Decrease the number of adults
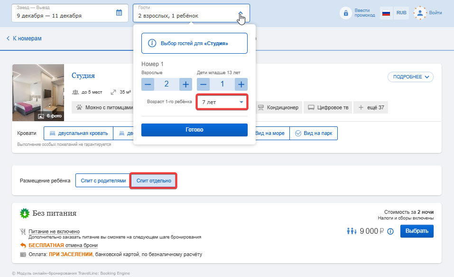 (x=148, y=85)
